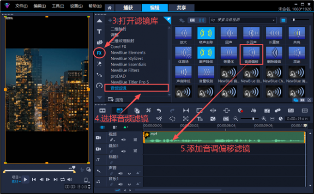This screenshot has height=194, width=314.
Task: Show audio filters only in library
Action: point(202,20)
